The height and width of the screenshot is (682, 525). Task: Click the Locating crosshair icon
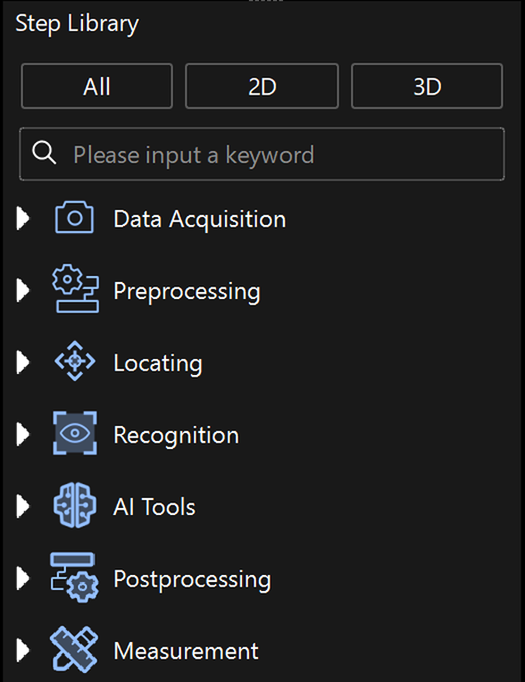pos(75,361)
